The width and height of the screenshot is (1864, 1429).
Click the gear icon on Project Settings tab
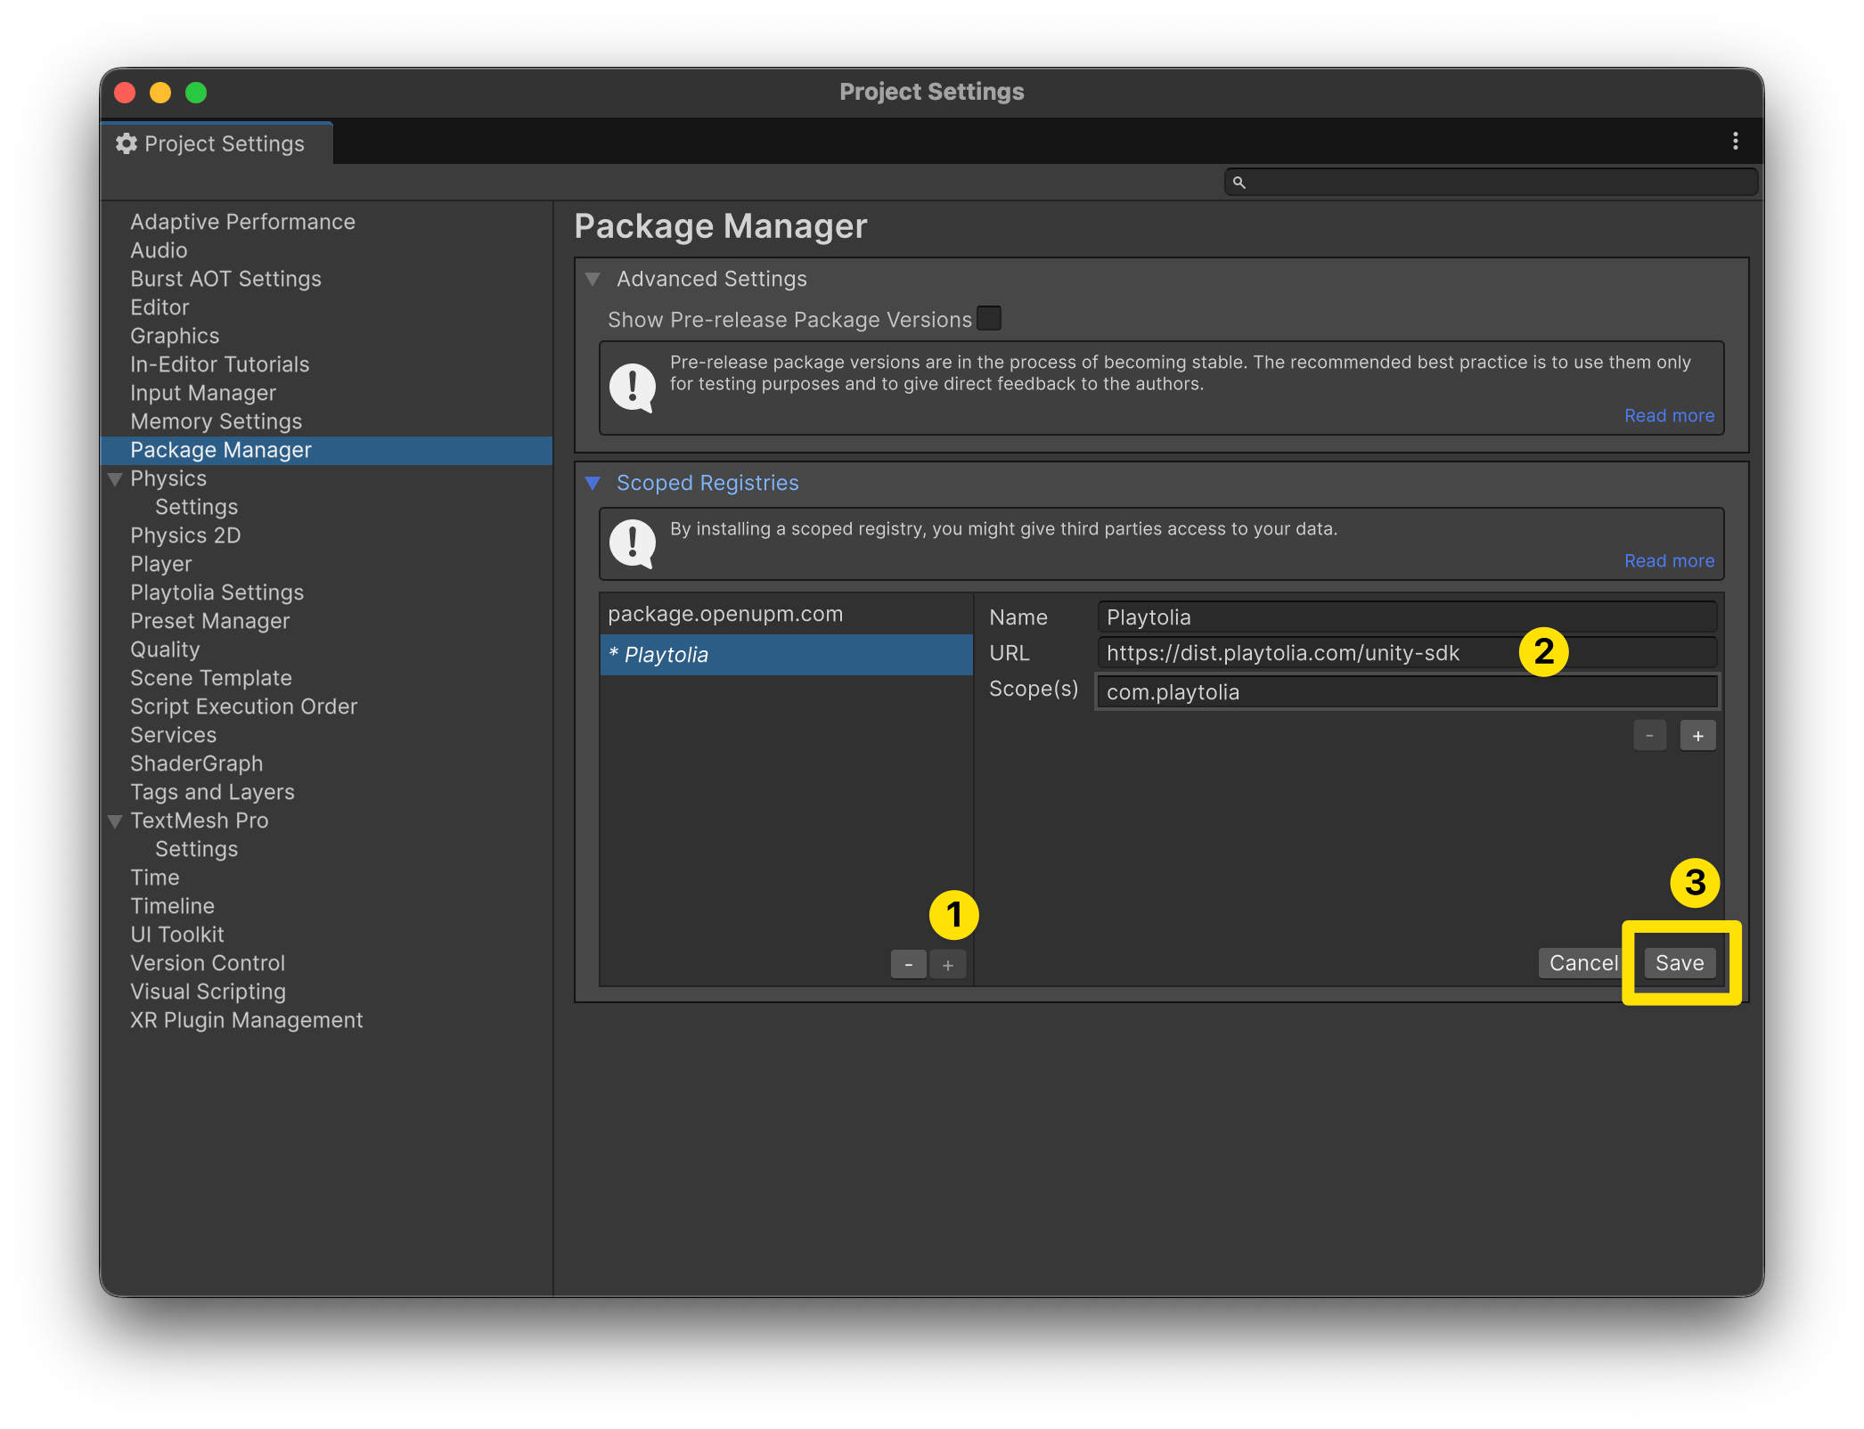pos(127,143)
